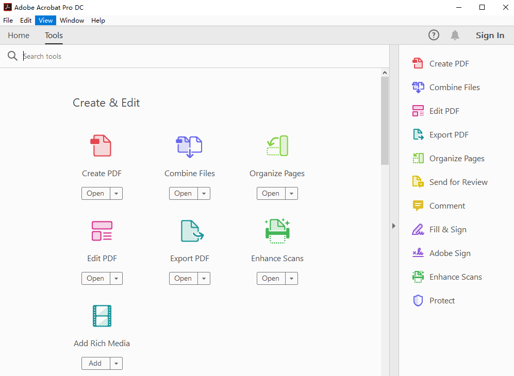Screen dimensions: 514x376
Task: Switch to the Home tab
Action: pos(19,35)
